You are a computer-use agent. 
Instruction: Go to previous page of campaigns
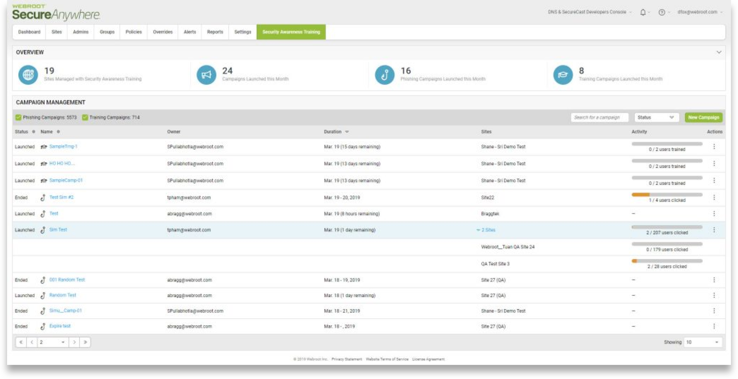pos(32,342)
